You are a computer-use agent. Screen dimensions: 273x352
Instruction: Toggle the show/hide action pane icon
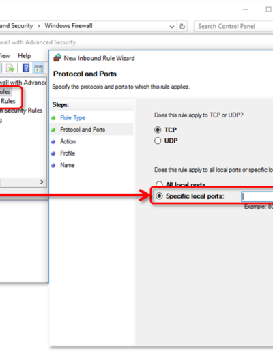pos(38,68)
